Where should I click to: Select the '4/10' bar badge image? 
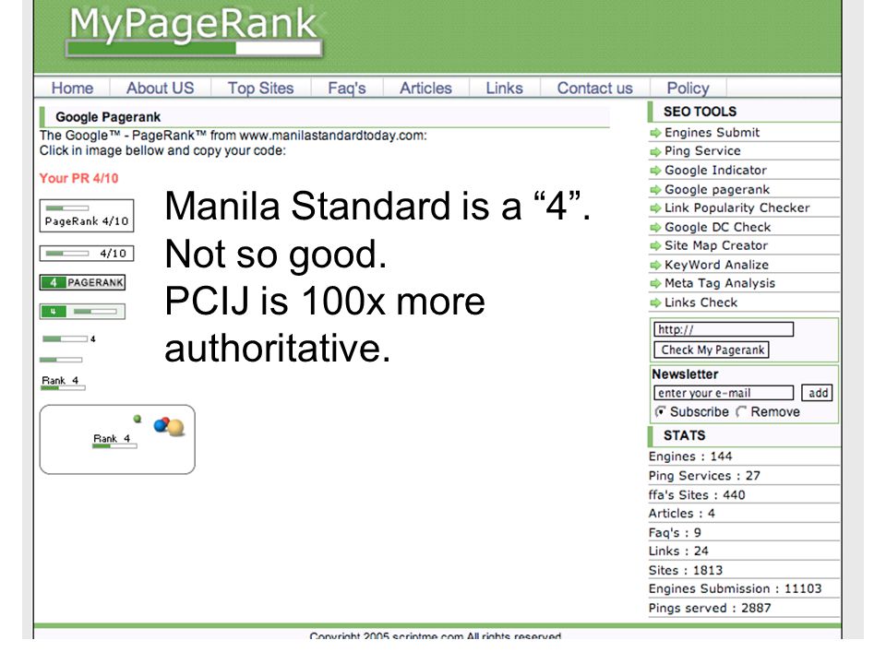pyautogui.click(x=87, y=253)
